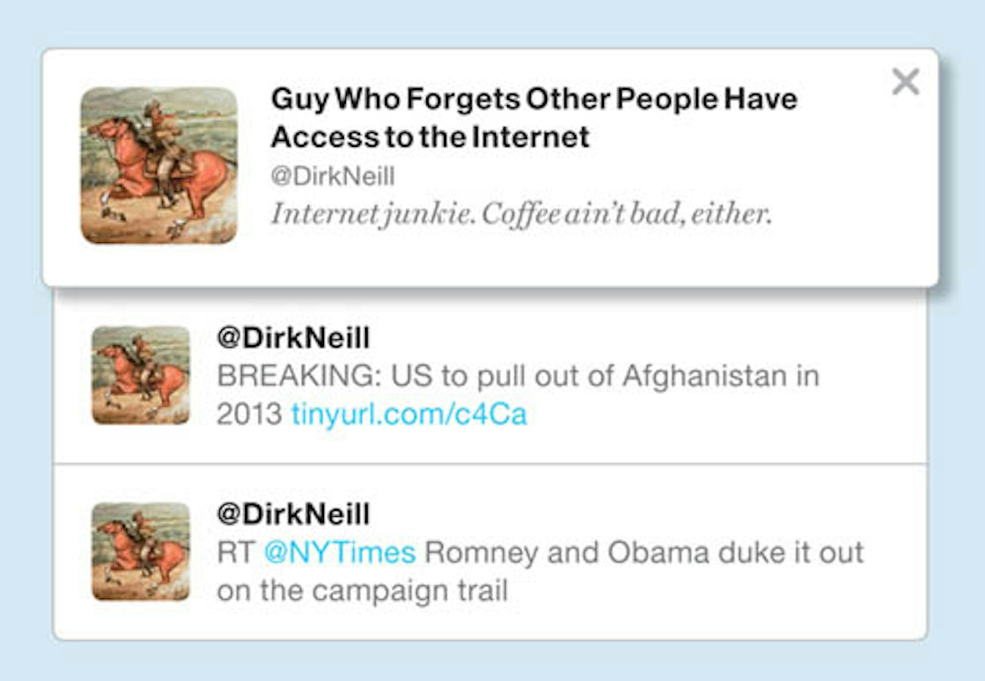Click the gray @DirkNeill handle in profile card
Screen dimensions: 985x681
point(333,176)
